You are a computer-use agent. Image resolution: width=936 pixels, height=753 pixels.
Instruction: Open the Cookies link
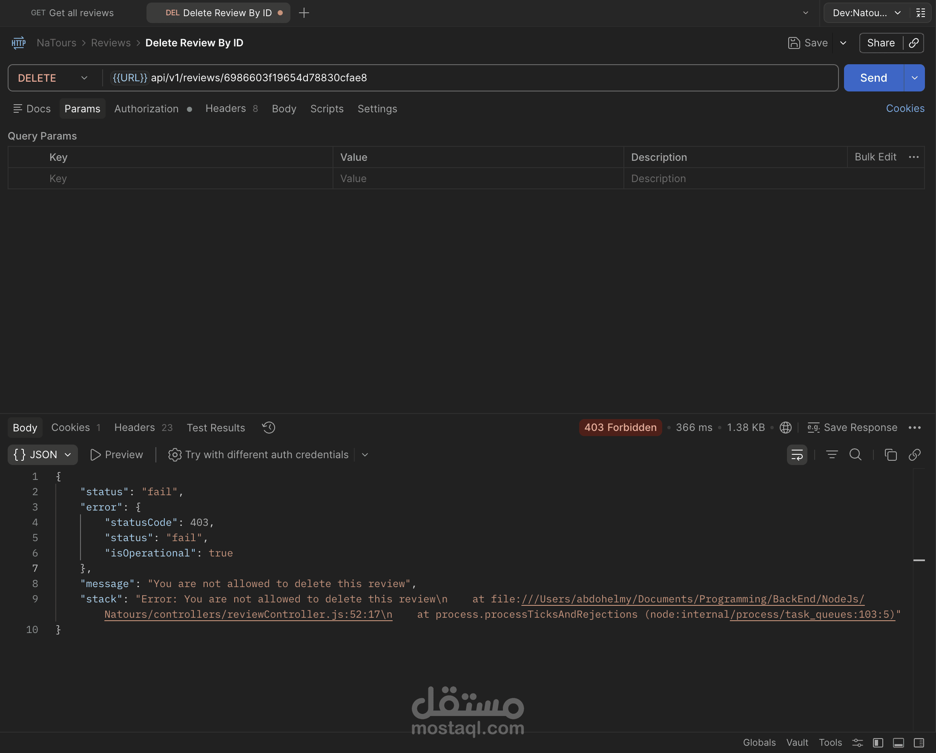click(905, 108)
